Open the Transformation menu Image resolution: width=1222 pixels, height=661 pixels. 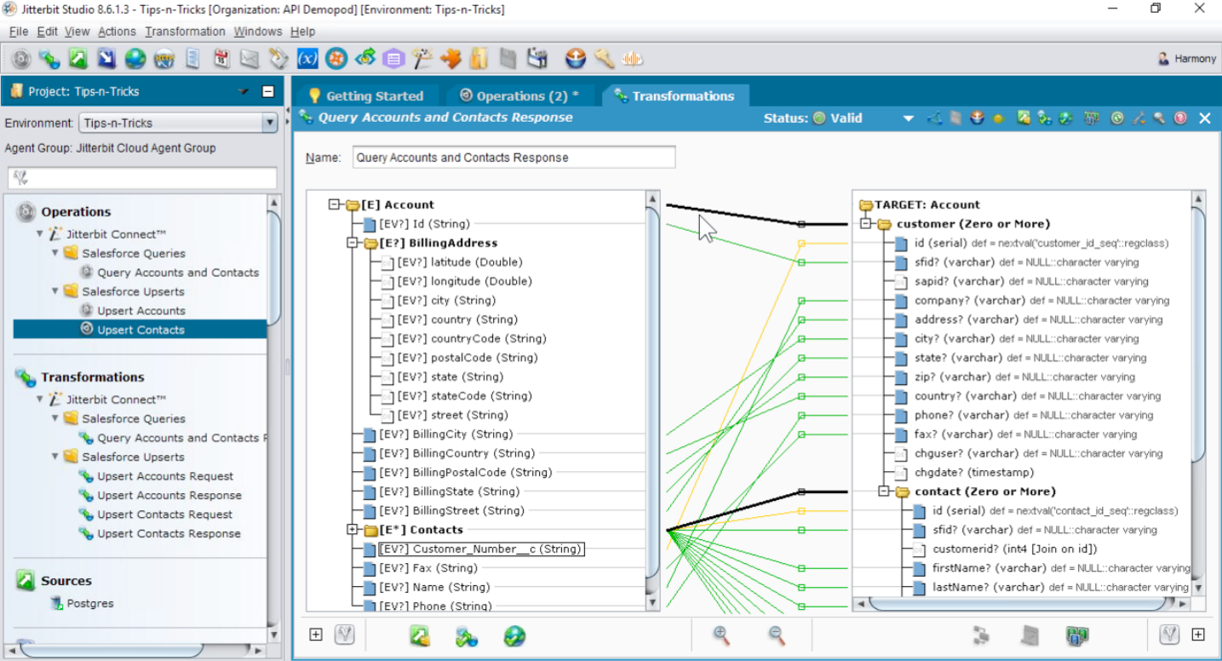pyautogui.click(x=185, y=31)
